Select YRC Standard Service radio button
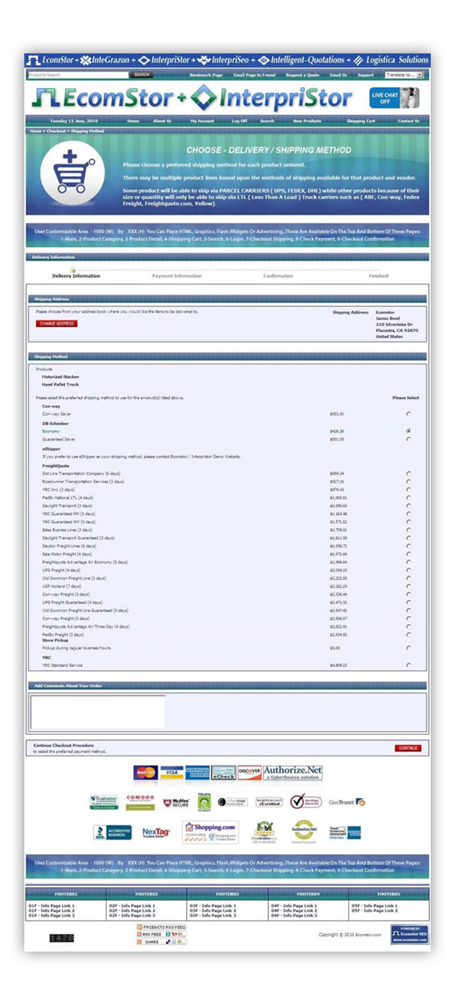Image resolution: width=455 pixels, height=1005 pixels. point(408,665)
